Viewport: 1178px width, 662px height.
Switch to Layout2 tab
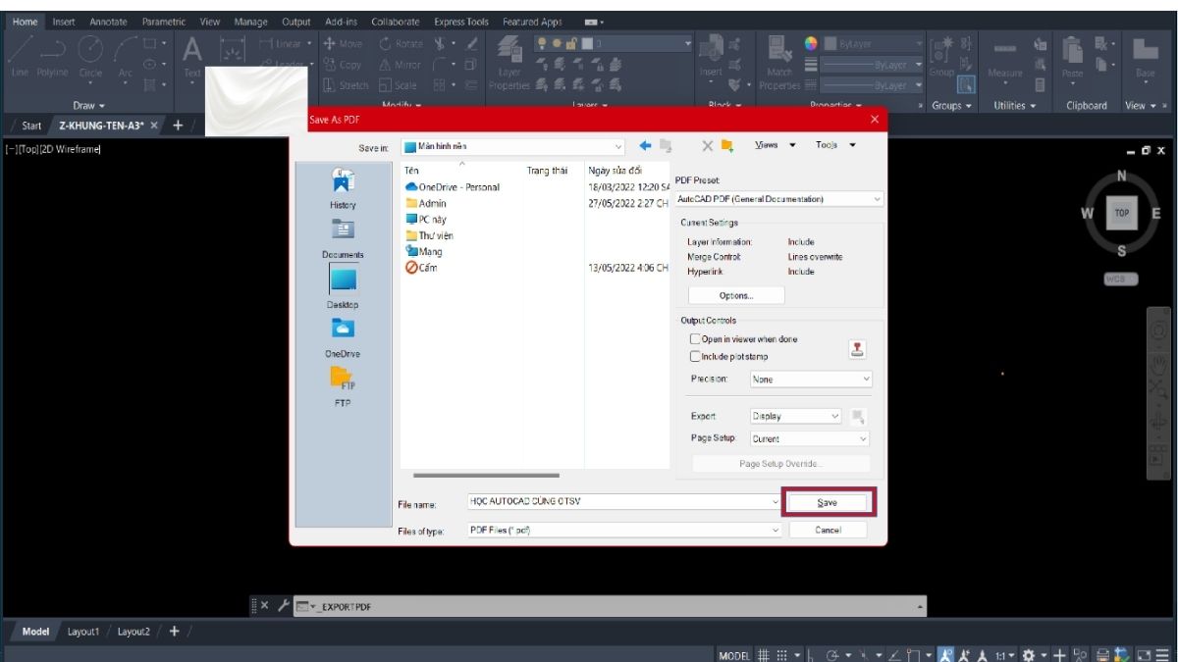(134, 632)
